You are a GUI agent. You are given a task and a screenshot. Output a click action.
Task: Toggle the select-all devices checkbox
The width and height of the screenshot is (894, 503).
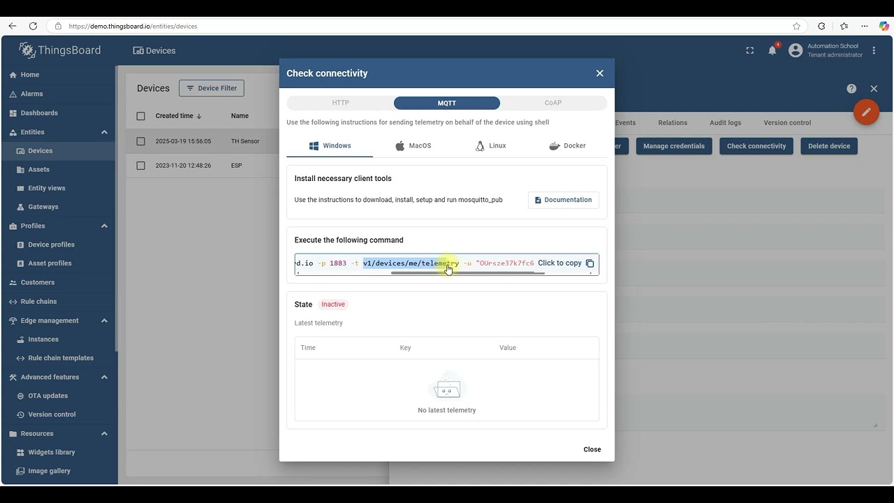[141, 116]
